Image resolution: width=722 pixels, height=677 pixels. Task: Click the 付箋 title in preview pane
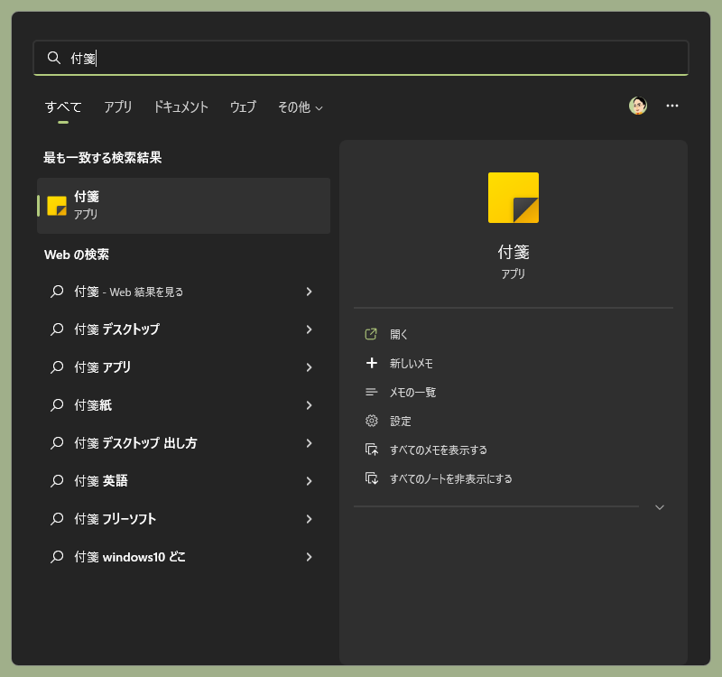point(514,252)
